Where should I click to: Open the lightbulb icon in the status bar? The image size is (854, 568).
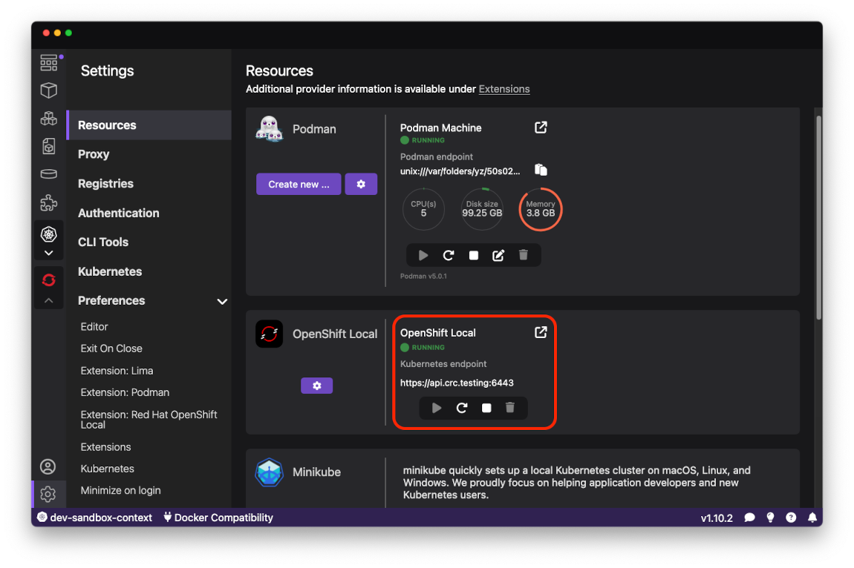[x=770, y=518]
